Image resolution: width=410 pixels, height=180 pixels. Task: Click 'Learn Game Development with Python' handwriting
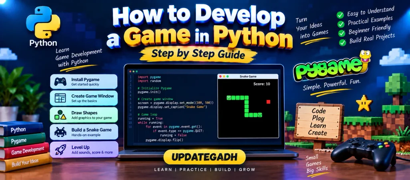pos(78,58)
